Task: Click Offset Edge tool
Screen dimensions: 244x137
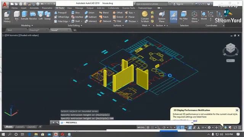Action: [61, 17]
